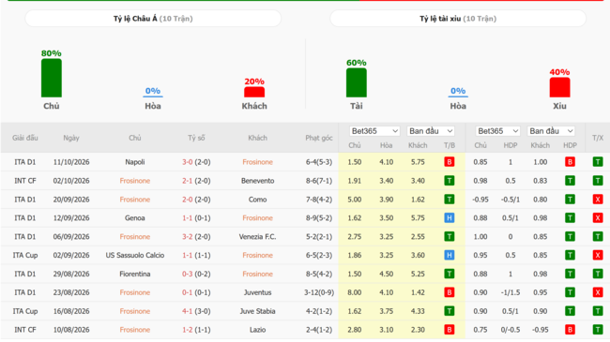Click the red X badge in the T/X column of the US Sassuolo Calcio row
Image resolution: width=610 pixels, height=342 pixels.
[x=598, y=256]
